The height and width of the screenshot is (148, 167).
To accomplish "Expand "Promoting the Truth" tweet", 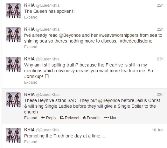I will click(x=31, y=142).
